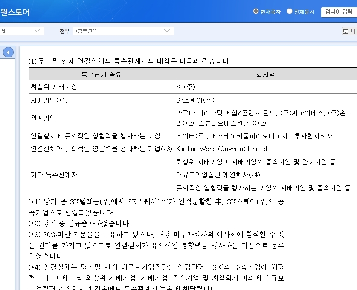
Task: Click the (*3) 20%미만 지분율 footnote
Action: 157,245
